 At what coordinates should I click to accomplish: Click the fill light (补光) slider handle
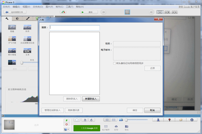22,63
